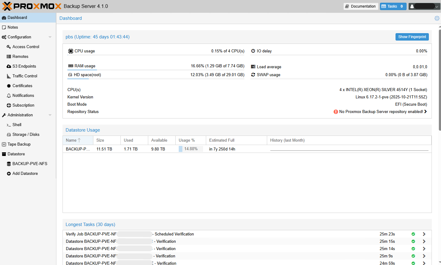441x265 pixels.
Task: Open the repository enabled warning link
Action: pyautogui.click(x=381, y=111)
